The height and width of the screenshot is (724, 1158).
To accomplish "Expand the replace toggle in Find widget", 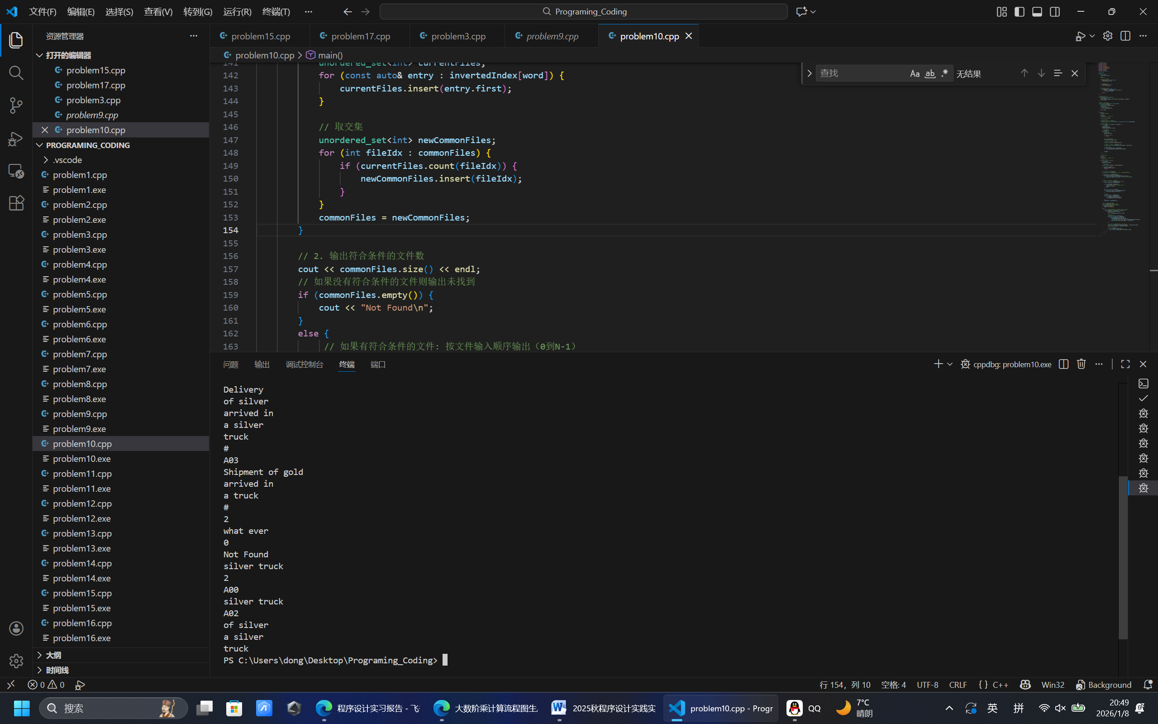I will tap(809, 73).
